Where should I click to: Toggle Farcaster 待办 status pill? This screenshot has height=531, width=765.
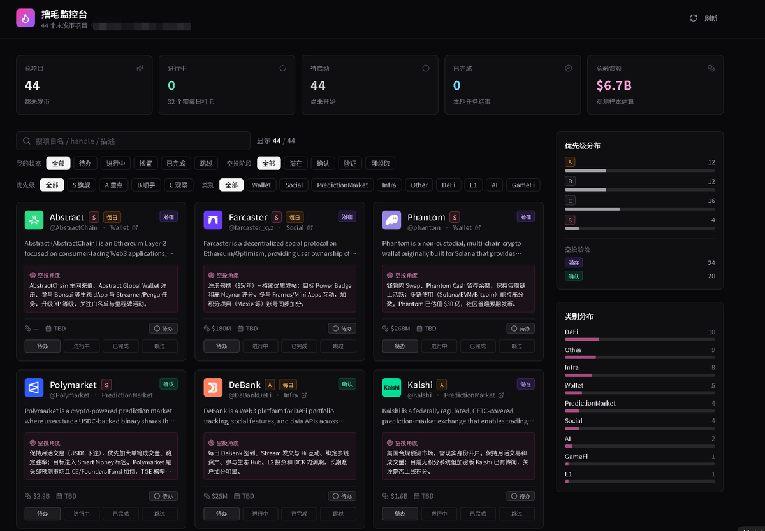342,329
